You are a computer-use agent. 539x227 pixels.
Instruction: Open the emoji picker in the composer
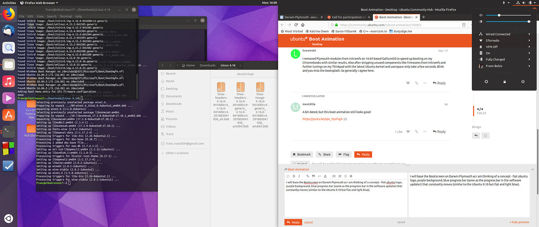point(346,176)
